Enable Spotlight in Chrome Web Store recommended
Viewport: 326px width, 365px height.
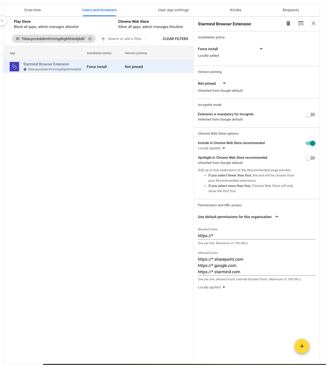(x=310, y=158)
